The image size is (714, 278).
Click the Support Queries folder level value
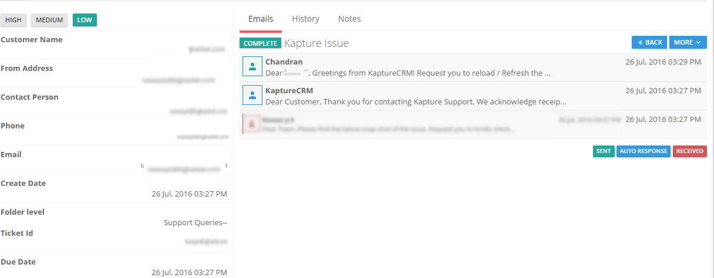click(196, 223)
